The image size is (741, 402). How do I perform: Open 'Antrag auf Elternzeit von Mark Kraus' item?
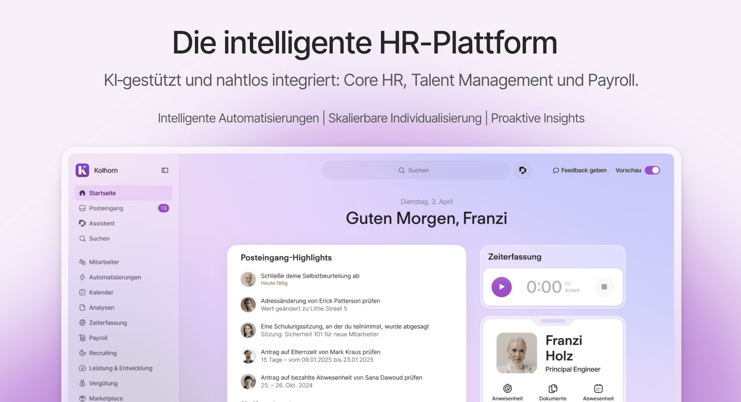(x=346, y=356)
